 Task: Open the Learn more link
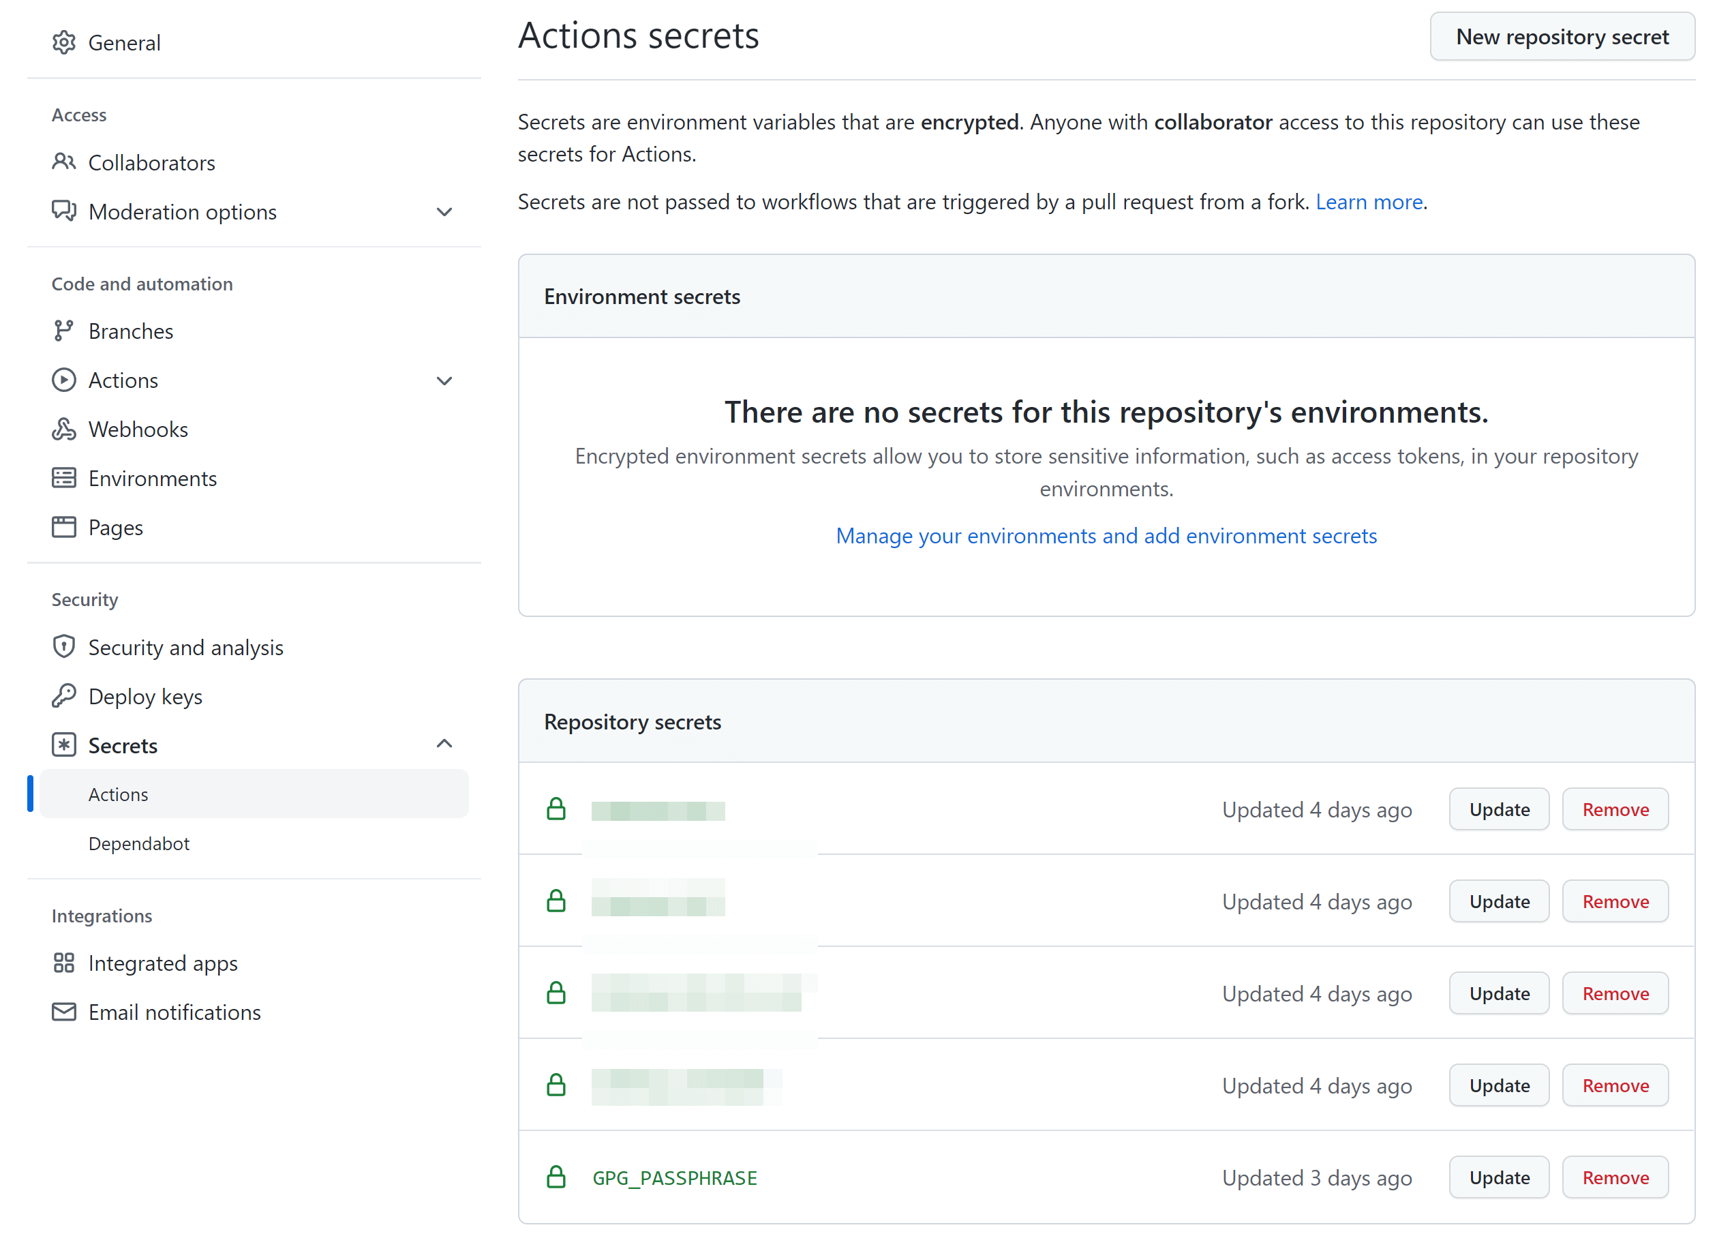click(x=1369, y=202)
